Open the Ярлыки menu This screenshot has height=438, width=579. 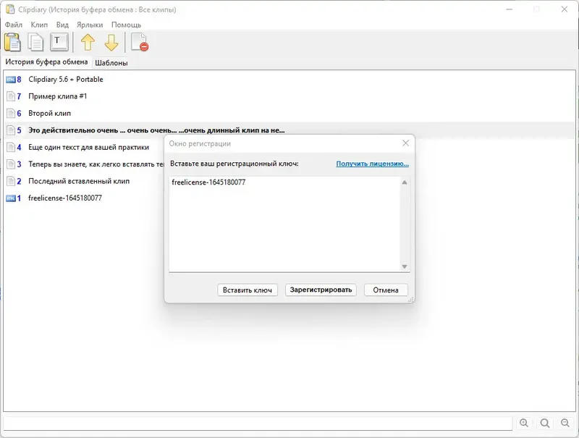pyautogui.click(x=90, y=25)
